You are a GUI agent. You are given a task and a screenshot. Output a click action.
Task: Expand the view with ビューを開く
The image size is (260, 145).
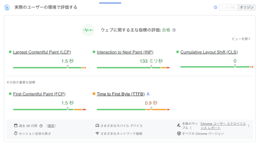tap(241, 39)
